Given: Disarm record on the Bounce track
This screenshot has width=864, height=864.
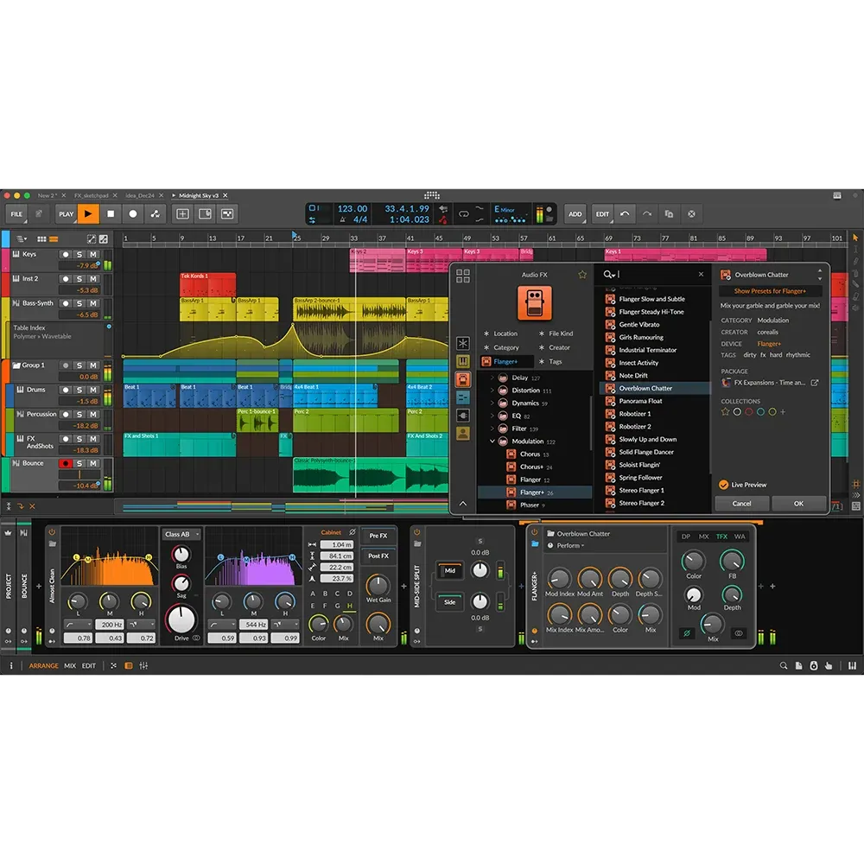Looking at the screenshot, I should click(x=66, y=463).
